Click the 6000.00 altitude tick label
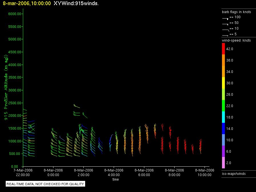Screen dimensions: 256x192 (x=14, y=14)
